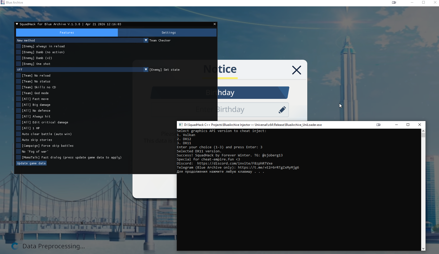Turn on [Team] No reload
Screen dimensions: 439x254
18,76
